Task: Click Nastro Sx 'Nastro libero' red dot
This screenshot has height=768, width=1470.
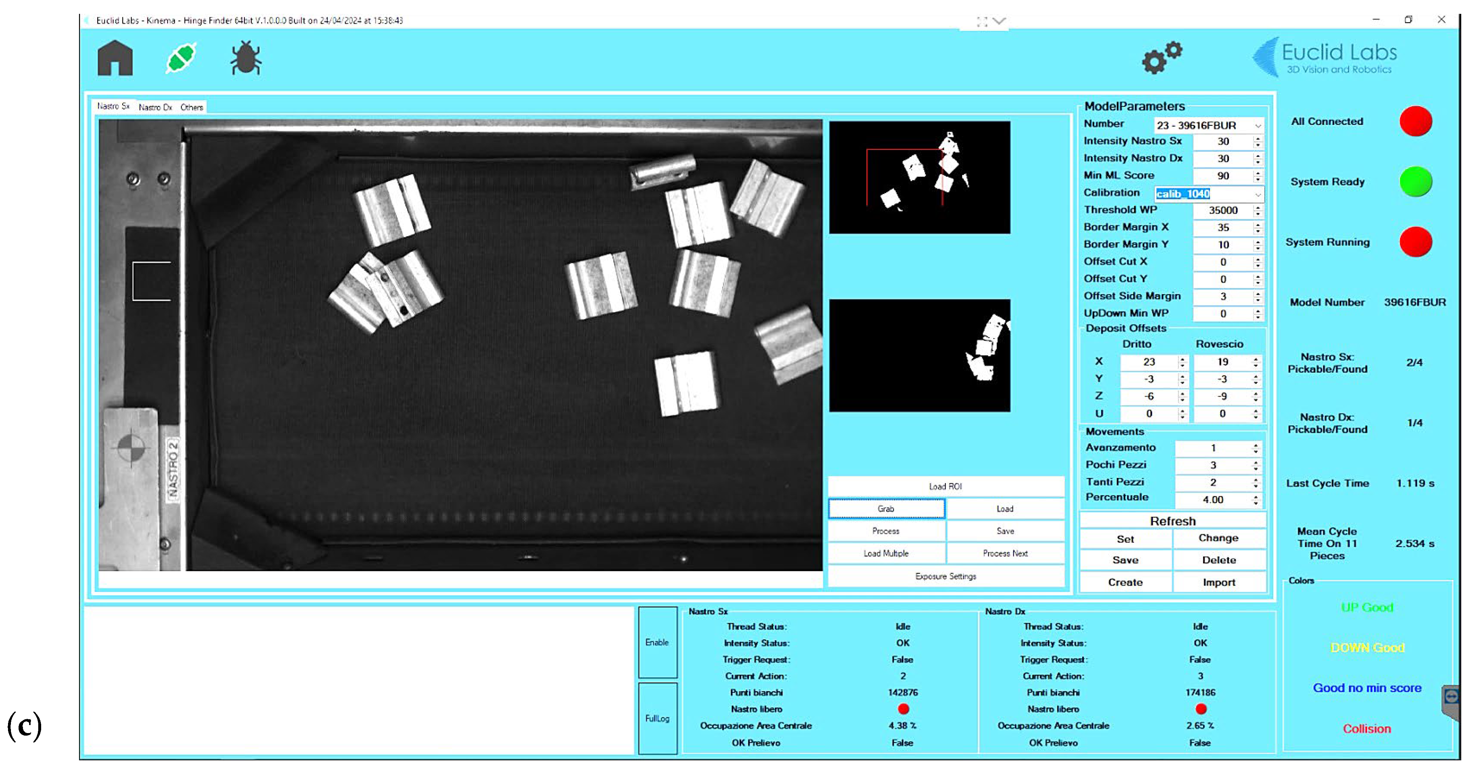Action: (x=903, y=709)
